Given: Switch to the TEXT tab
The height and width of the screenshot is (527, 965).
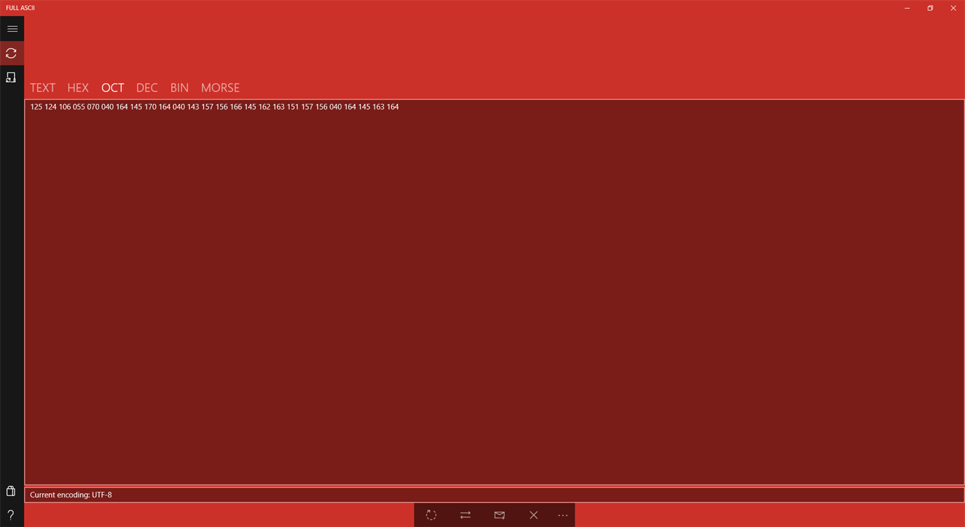Looking at the screenshot, I should 42,87.
